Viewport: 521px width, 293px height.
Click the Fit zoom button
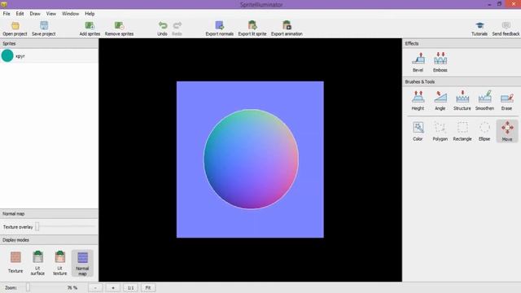pyautogui.click(x=148, y=287)
